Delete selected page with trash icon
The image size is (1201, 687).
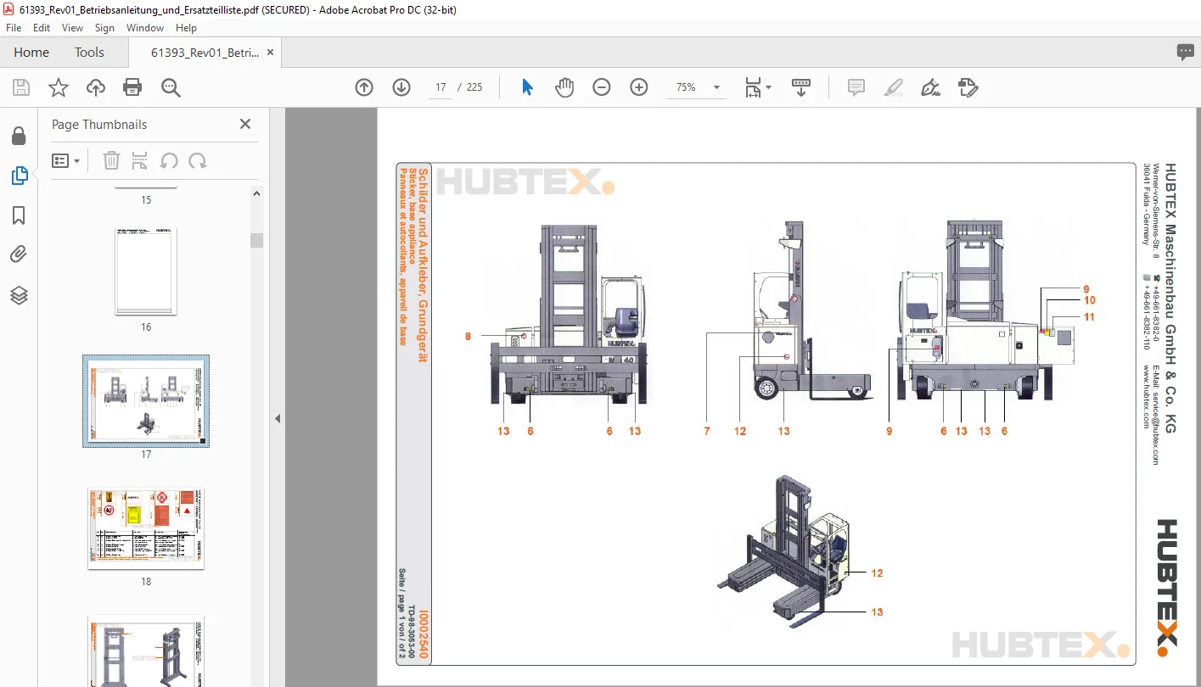[x=111, y=160]
